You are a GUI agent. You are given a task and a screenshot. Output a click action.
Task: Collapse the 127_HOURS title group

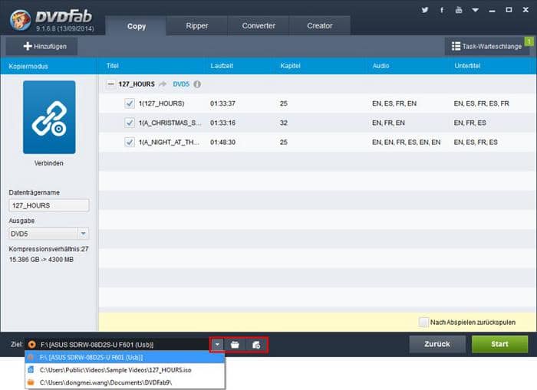tap(110, 84)
